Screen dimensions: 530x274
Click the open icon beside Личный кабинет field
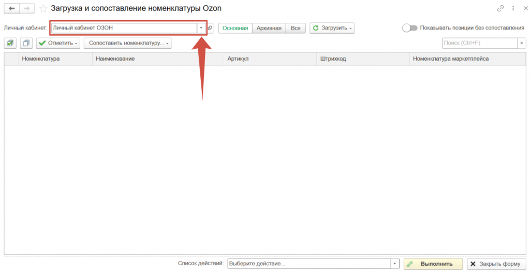pyautogui.click(x=211, y=28)
